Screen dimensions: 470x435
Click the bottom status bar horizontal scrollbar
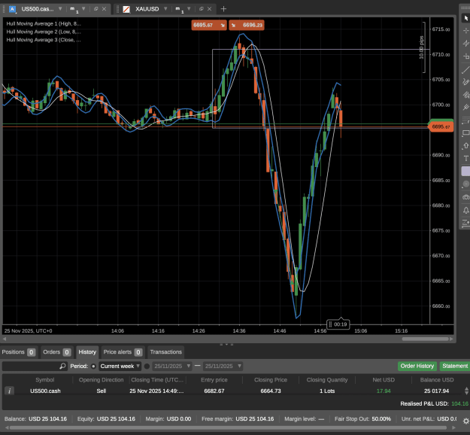pos(226,427)
